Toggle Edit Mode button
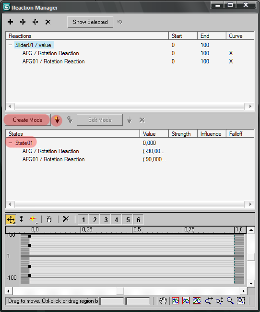 (100, 120)
